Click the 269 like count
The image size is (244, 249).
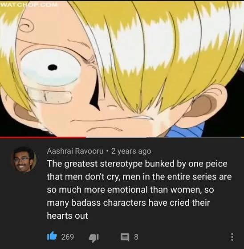pos(68,237)
